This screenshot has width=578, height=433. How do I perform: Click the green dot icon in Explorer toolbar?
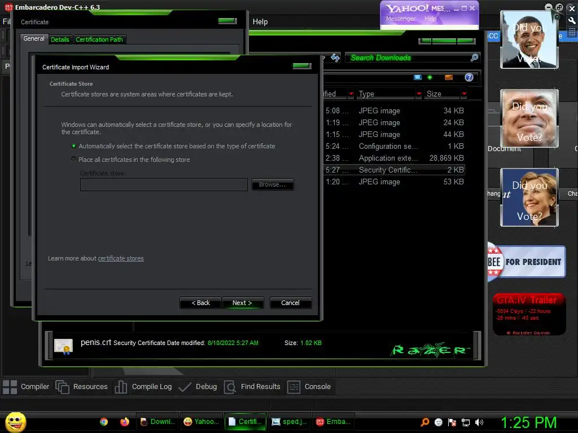point(430,77)
